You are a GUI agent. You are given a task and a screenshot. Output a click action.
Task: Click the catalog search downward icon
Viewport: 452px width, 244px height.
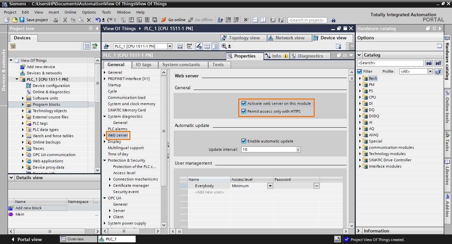(x=429, y=63)
